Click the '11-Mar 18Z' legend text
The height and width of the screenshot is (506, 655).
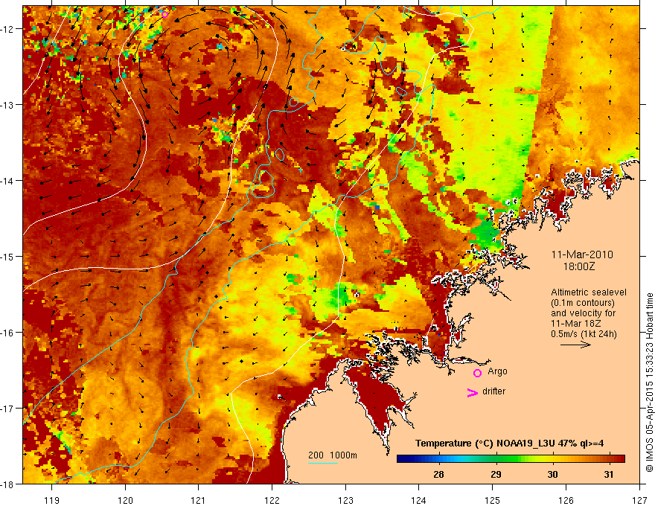pyautogui.click(x=574, y=324)
